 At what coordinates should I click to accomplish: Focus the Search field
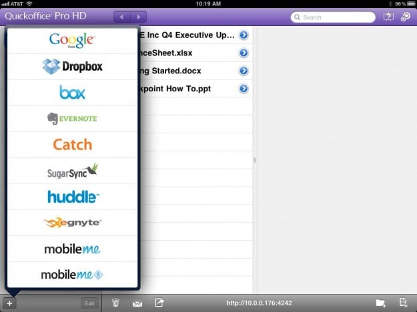(333, 17)
